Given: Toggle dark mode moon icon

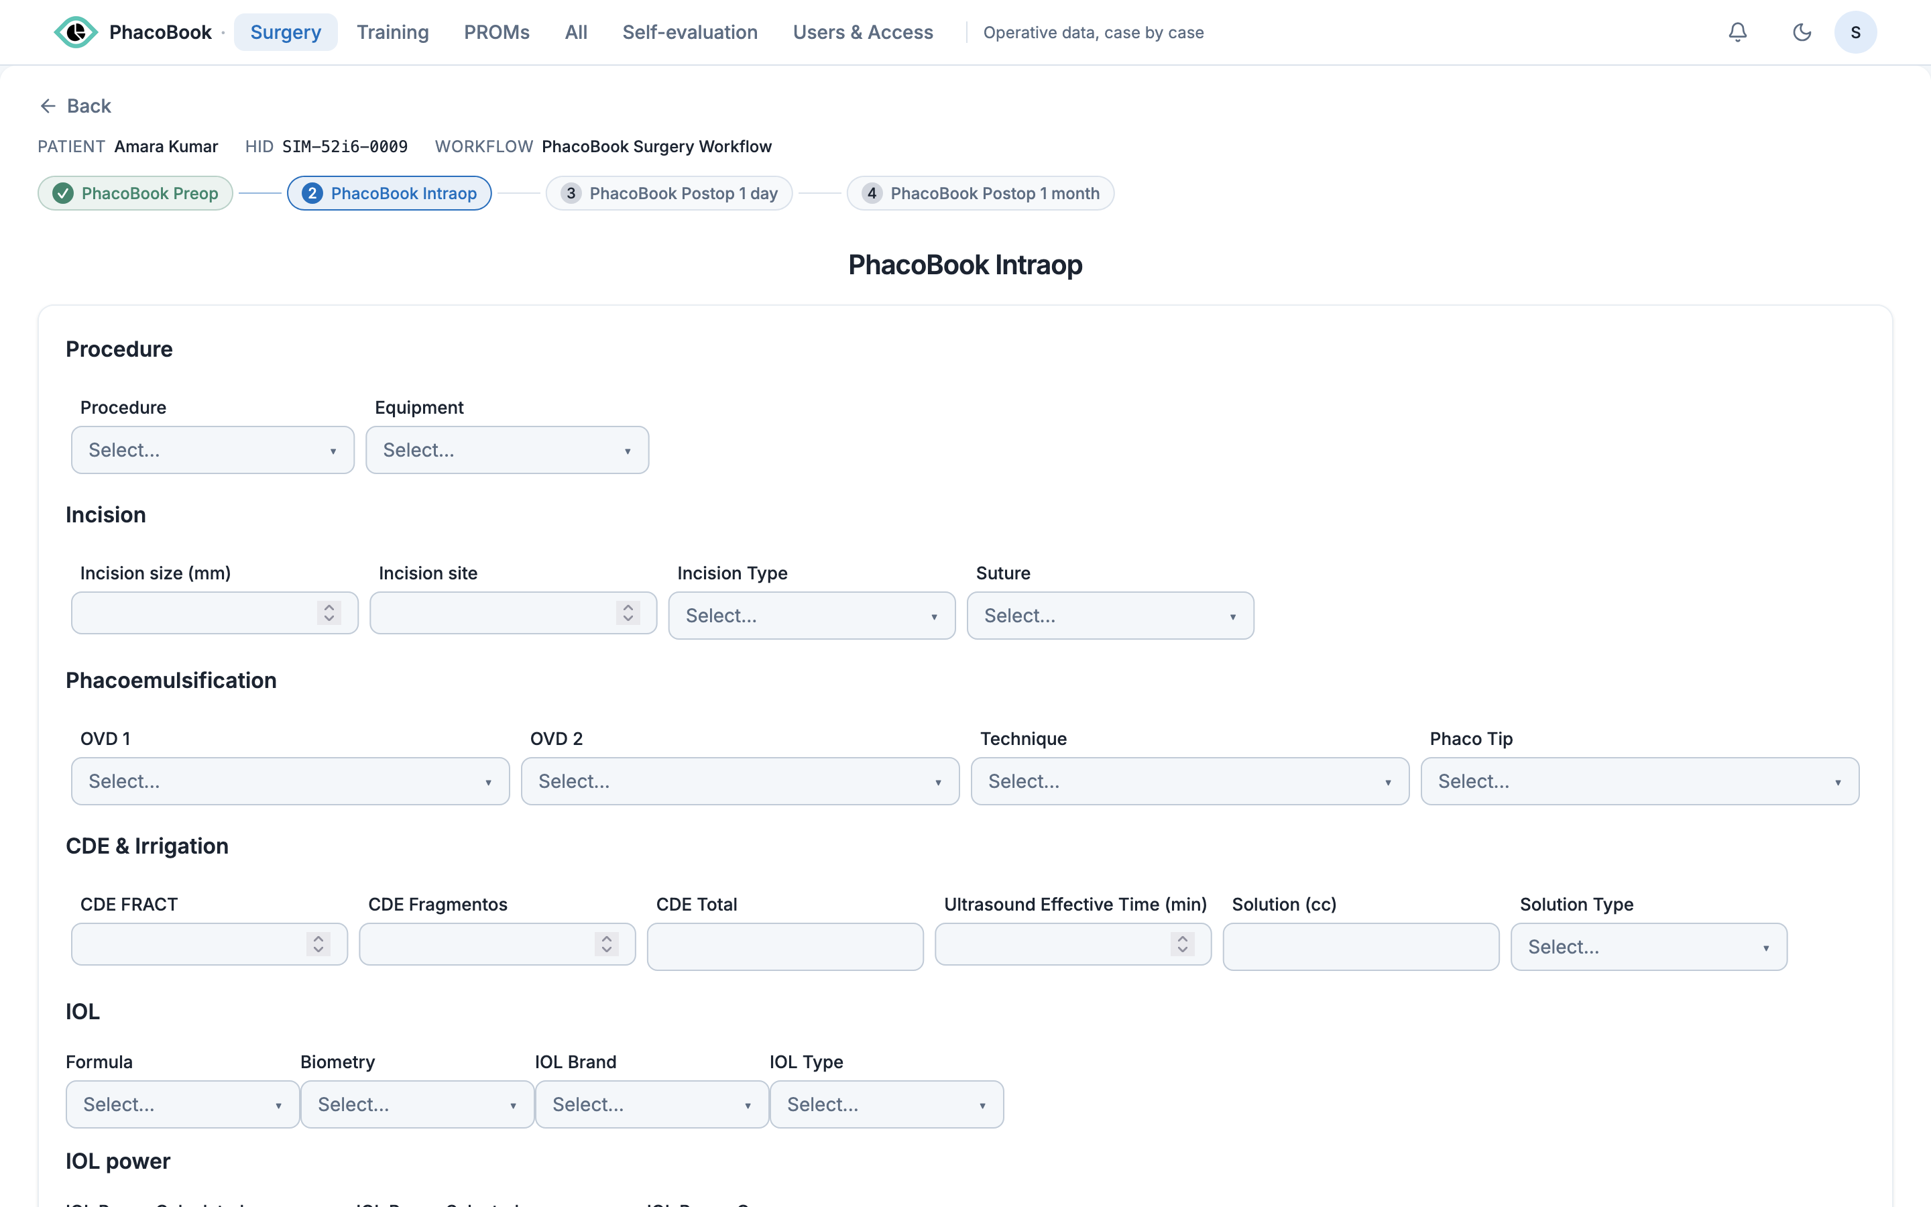Looking at the screenshot, I should [x=1802, y=32].
